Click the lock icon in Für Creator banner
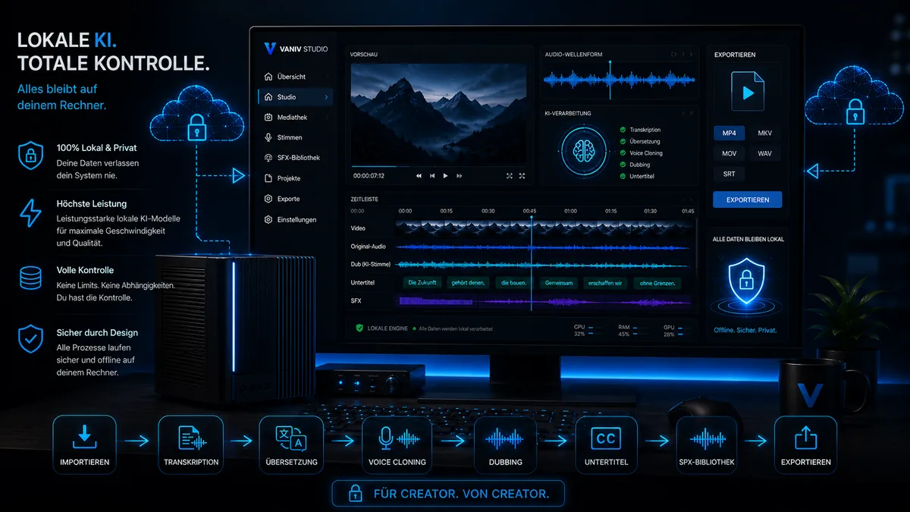The width and height of the screenshot is (910, 512). tap(355, 494)
